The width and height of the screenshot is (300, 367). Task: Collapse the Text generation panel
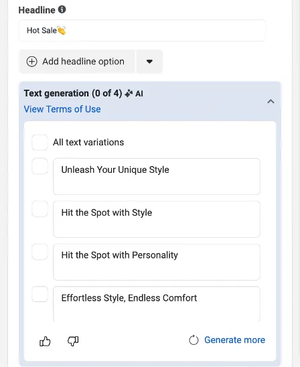pyautogui.click(x=271, y=101)
